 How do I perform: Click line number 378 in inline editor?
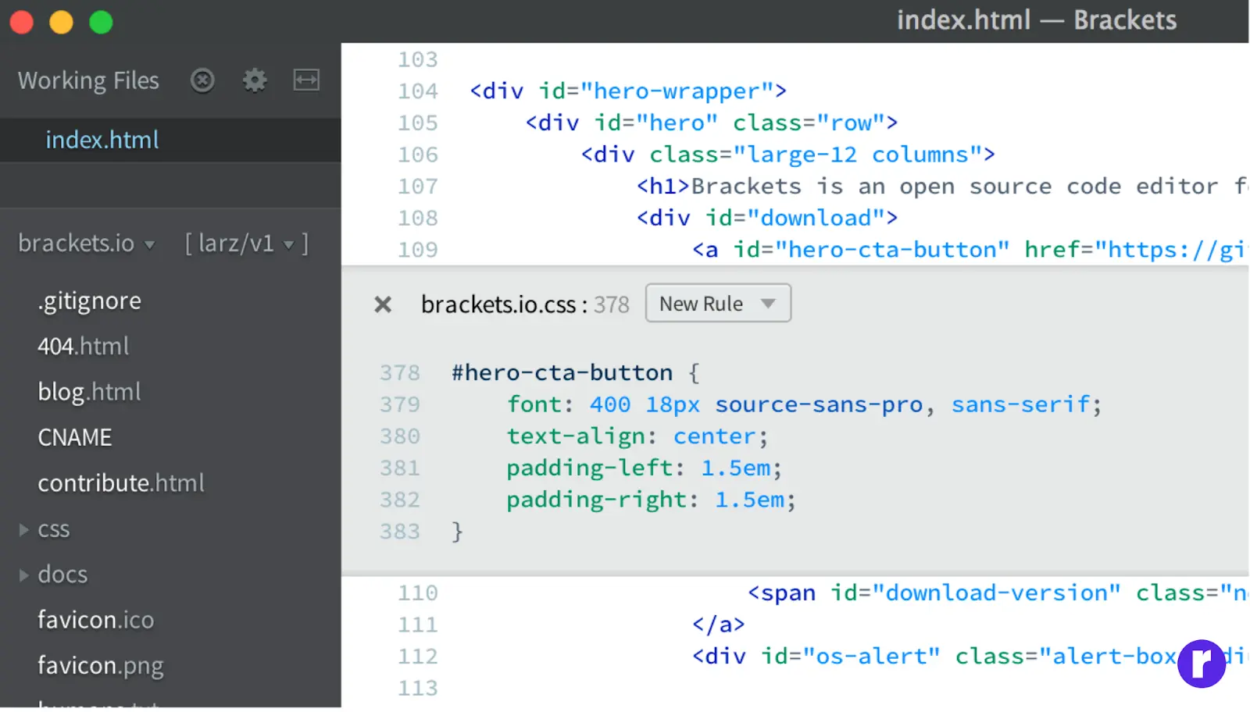(x=400, y=373)
